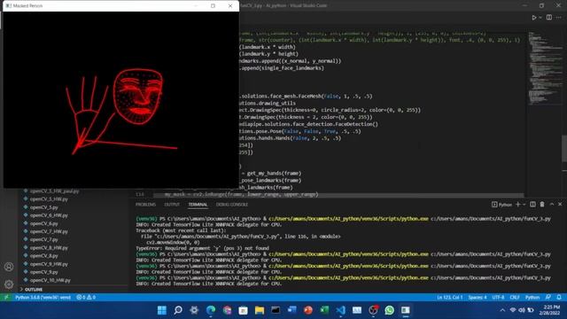This screenshot has height=319, width=567.
Task: Click CRLF end-of-line indicator
Action: point(515,298)
